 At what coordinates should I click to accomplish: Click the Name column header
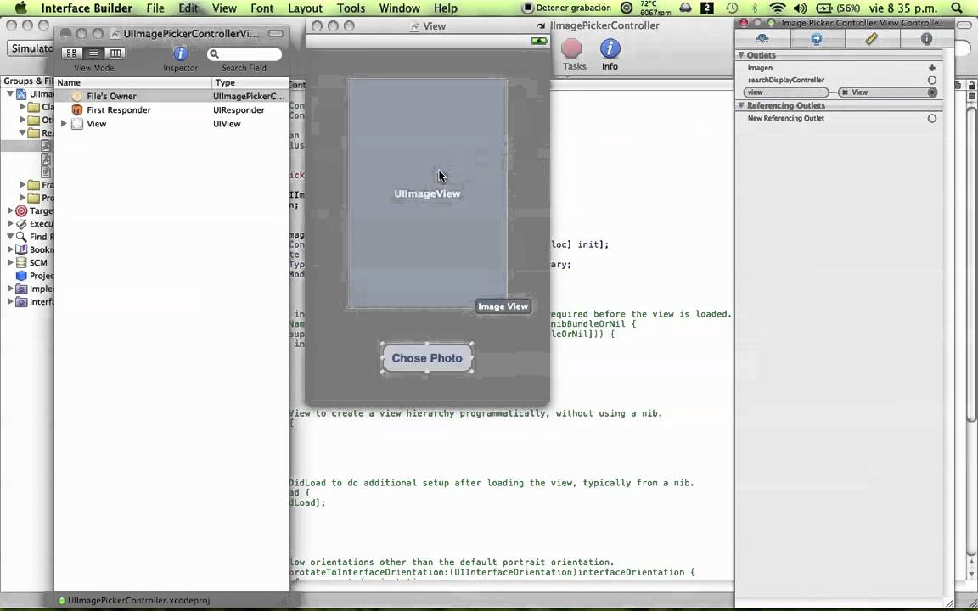pos(133,82)
